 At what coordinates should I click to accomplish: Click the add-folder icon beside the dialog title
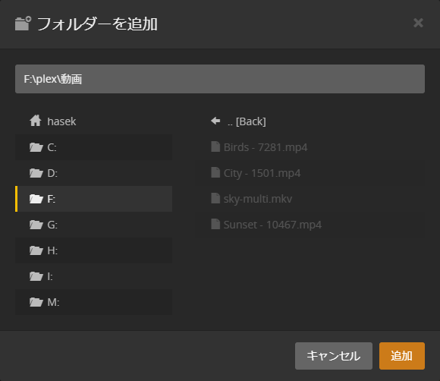pyautogui.click(x=23, y=23)
